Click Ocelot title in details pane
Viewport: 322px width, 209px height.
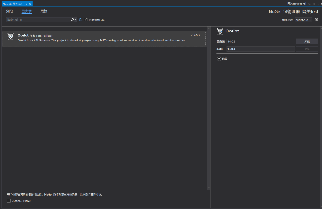[232, 31]
